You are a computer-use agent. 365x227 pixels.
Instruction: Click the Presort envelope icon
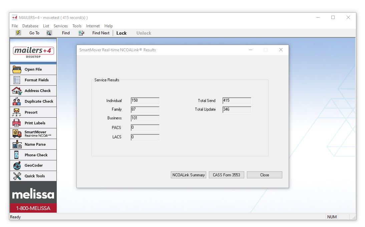[17, 112]
